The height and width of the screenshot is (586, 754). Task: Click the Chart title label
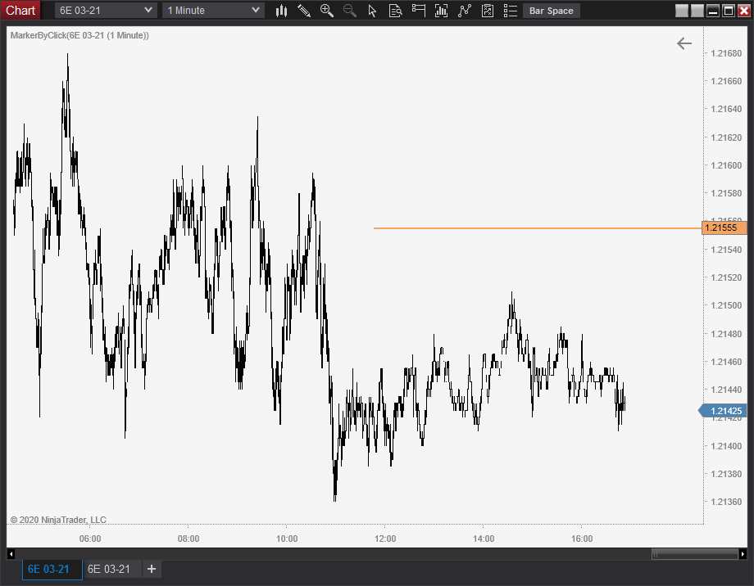point(20,10)
